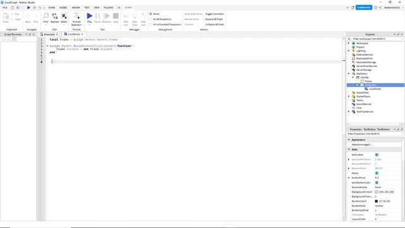Click the Step Over debugger icon
Image resolution: width=405 pixels, height=228 pixels.
tap(135, 16)
